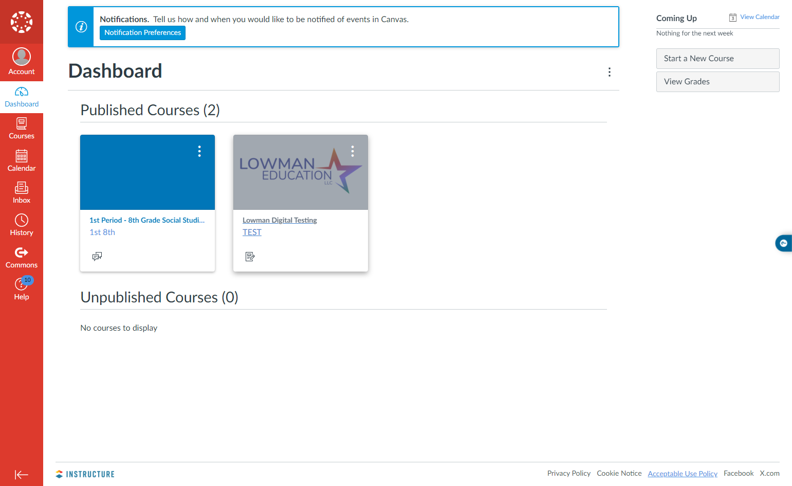This screenshot has width=792, height=486.
Task: Open the X.com footer link
Action: pyautogui.click(x=769, y=474)
